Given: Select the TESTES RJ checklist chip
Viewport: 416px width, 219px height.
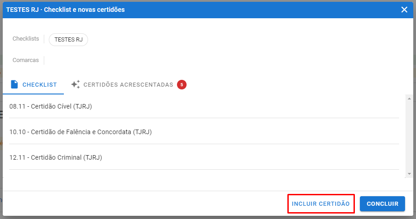Looking at the screenshot, I should [68, 40].
